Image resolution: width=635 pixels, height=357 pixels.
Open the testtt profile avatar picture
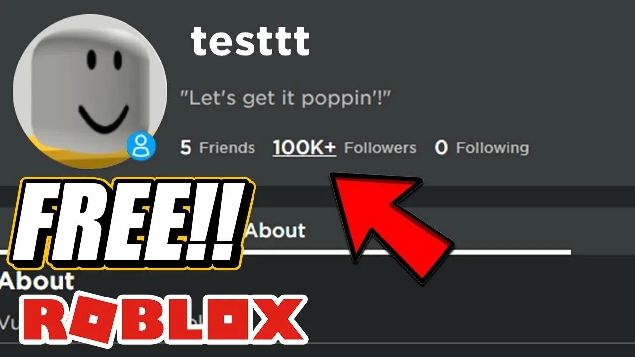[90, 91]
